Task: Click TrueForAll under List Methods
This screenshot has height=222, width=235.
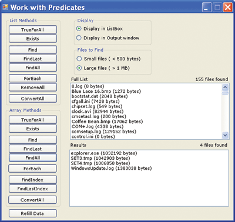Action: click(33, 30)
